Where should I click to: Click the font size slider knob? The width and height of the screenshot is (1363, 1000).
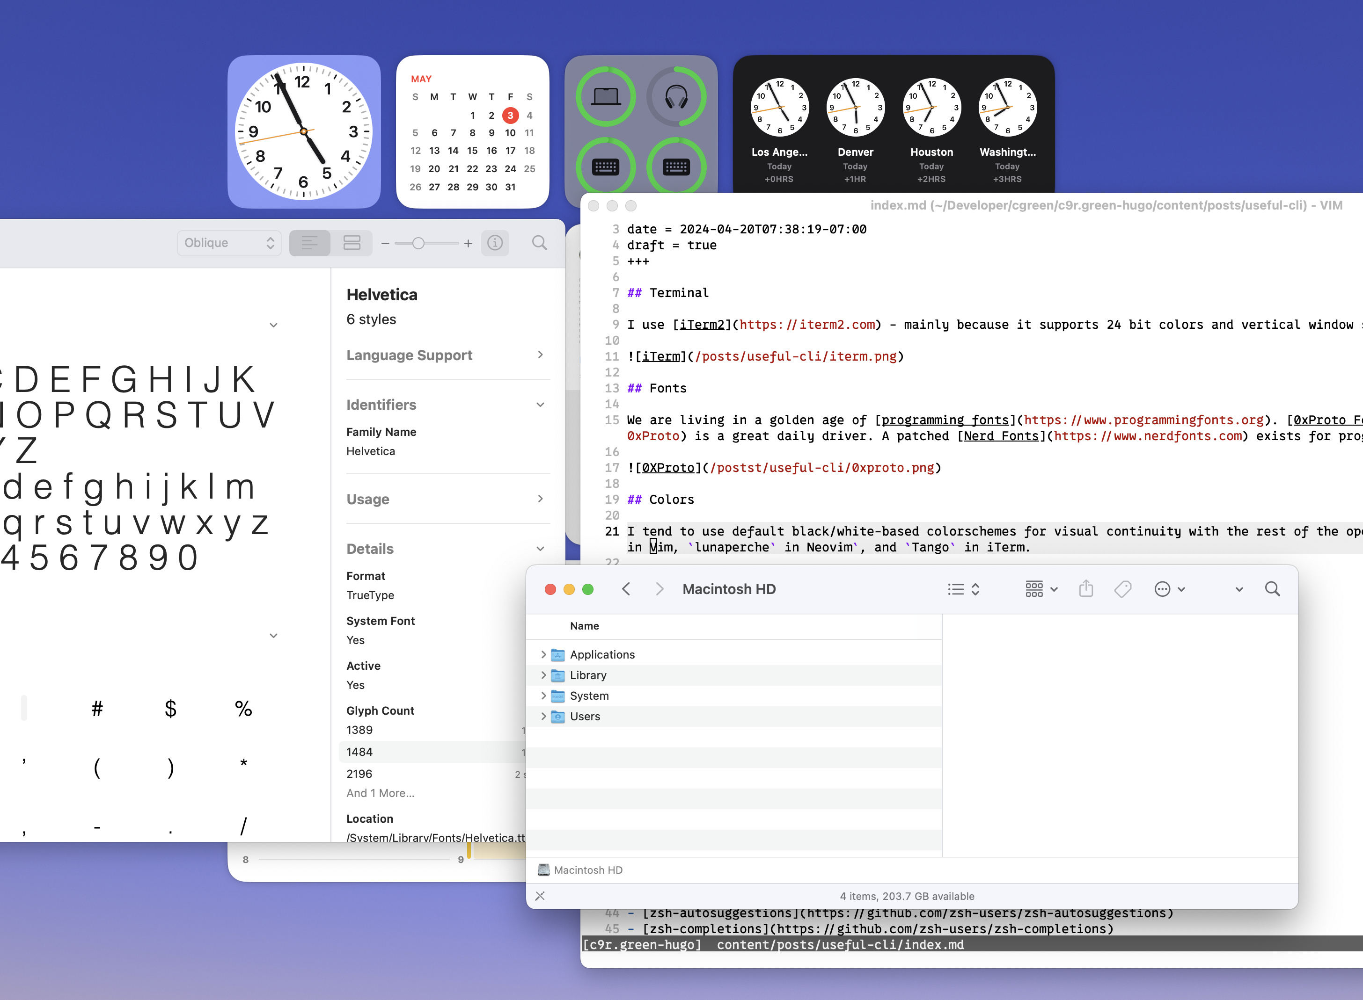tap(418, 243)
